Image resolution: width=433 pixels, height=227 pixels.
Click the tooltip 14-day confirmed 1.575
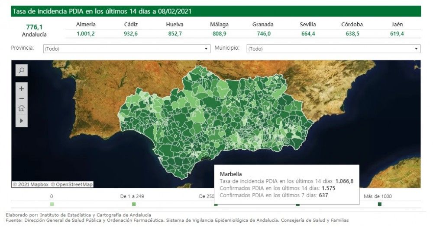[x=329, y=189]
